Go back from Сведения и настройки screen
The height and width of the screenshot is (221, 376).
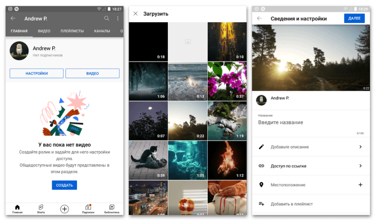coord(259,18)
